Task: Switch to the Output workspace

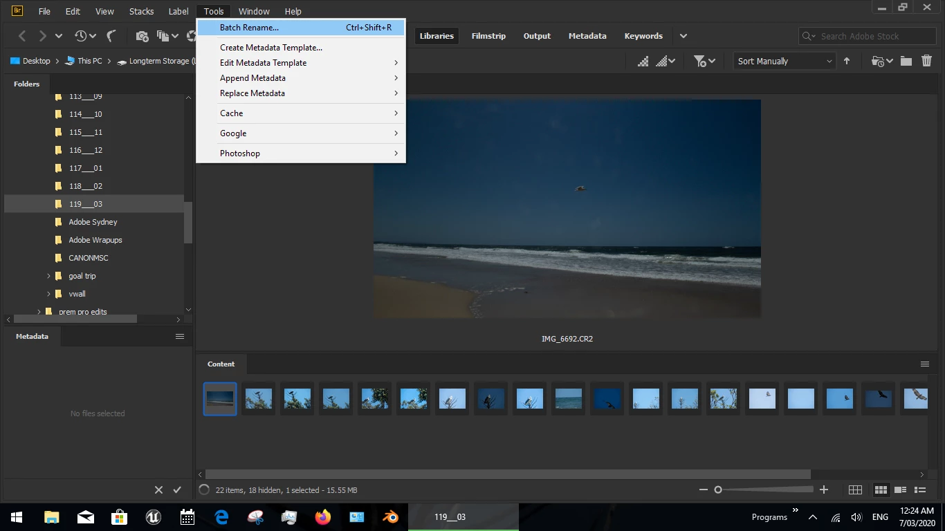Action: (537, 36)
